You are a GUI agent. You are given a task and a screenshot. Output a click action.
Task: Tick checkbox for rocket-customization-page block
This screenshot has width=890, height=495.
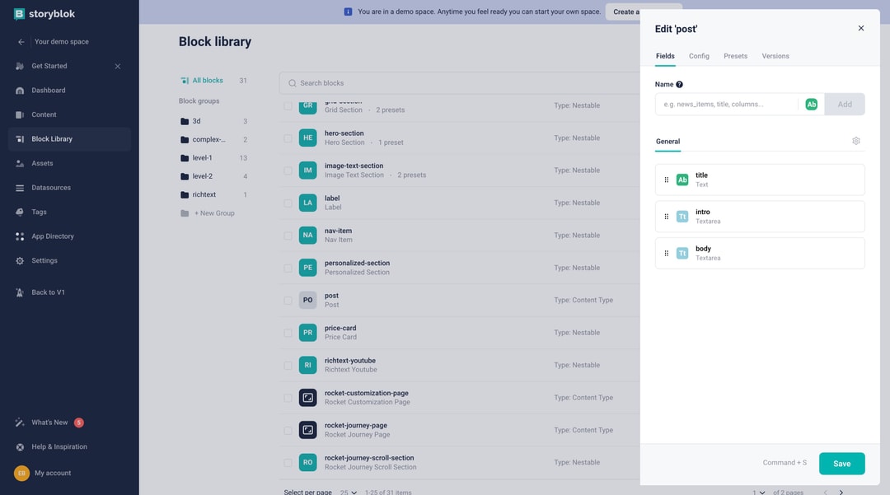click(x=288, y=398)
